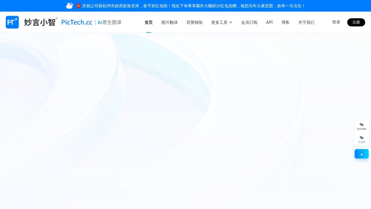This screenshot has width=371, height=209.
Task: Click the AI原生图译 badge next to PicTech.cc
Action: coord(109,22)
